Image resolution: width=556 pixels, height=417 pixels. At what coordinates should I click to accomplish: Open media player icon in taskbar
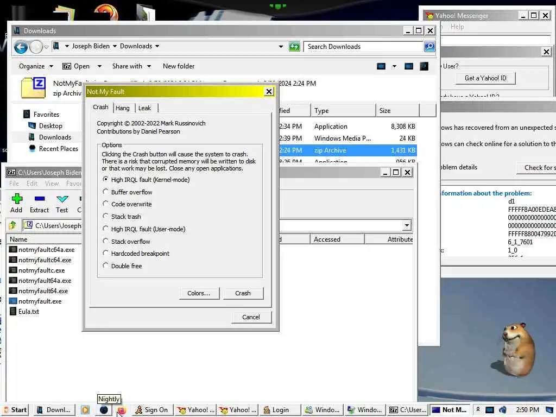click(x=85, y=410)
